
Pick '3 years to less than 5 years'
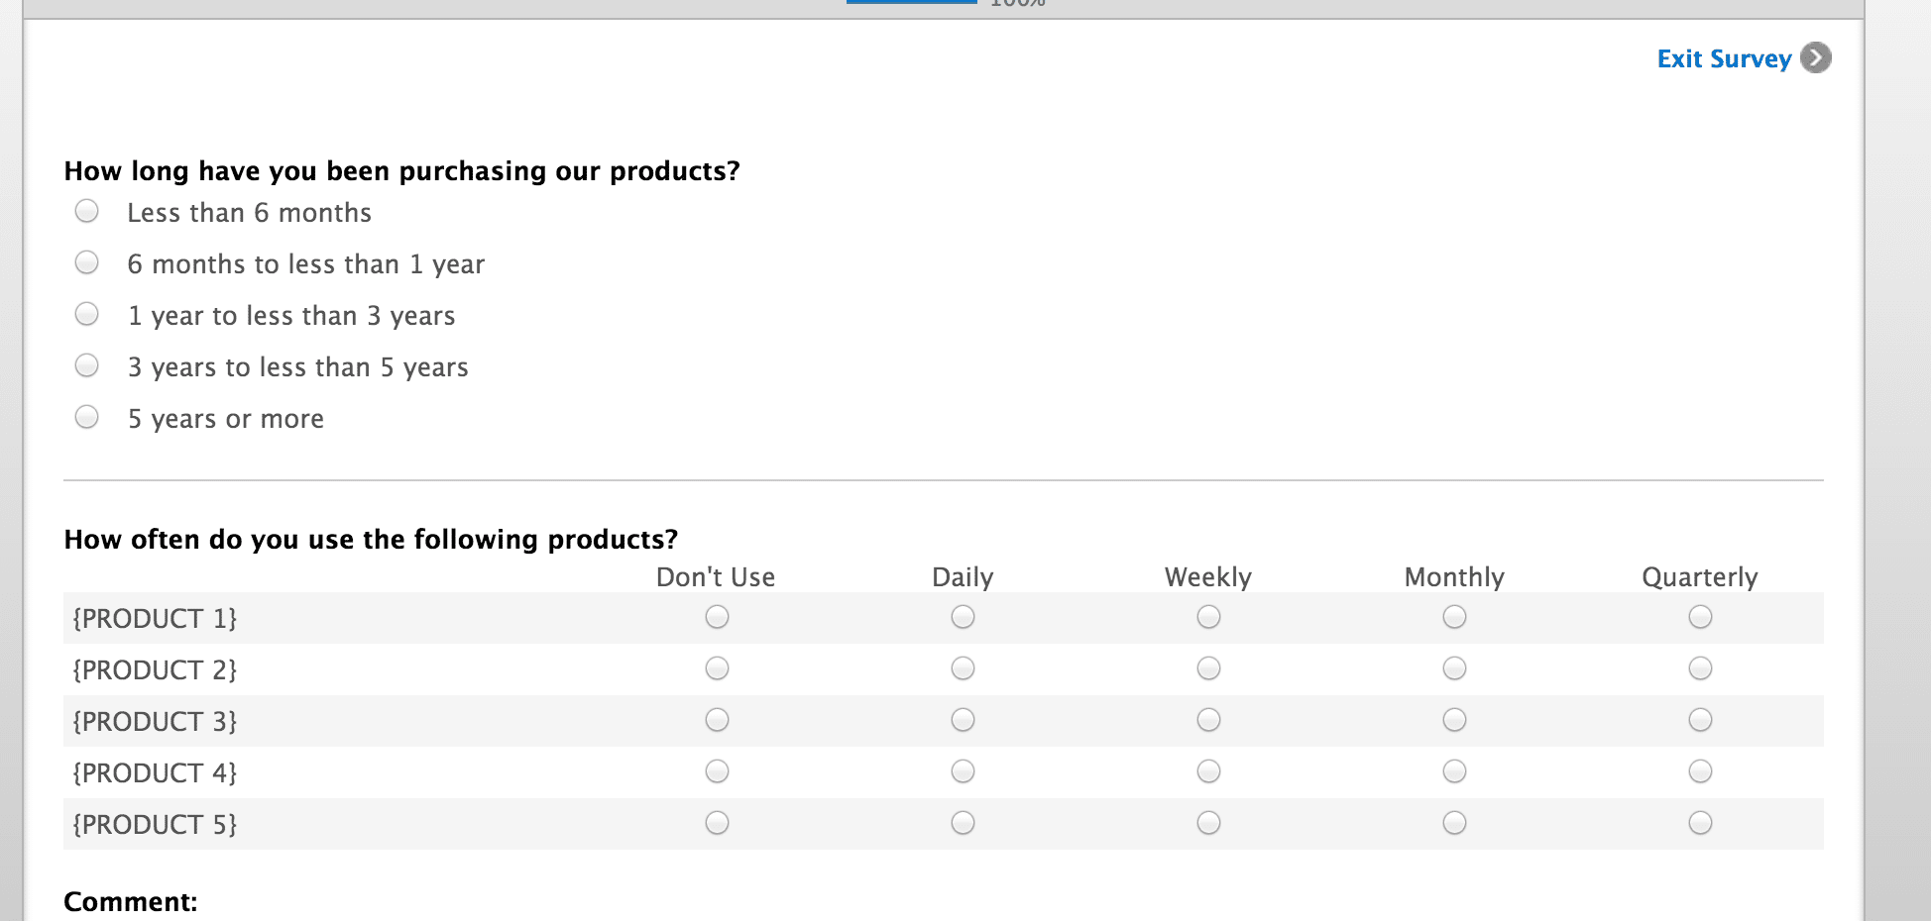[x=87, y=365]
